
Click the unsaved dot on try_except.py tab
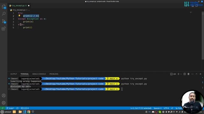coord(29,6)
